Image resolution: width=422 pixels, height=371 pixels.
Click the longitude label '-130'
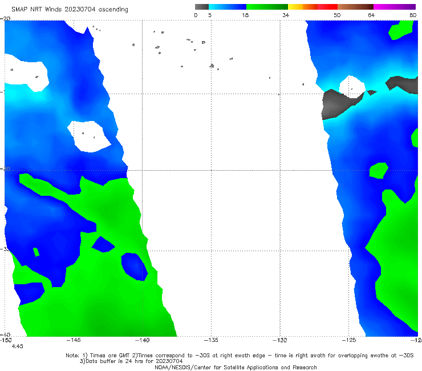click(x=280, y=340)
